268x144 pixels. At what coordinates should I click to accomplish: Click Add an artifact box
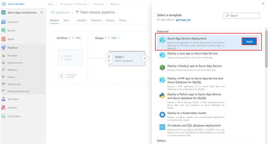point(70,58)
